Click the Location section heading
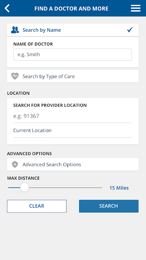146x260 pixels. (x=18, y=93)
